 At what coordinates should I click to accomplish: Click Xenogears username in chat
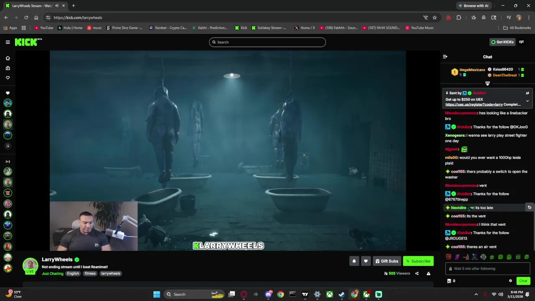(x=455, y=135)
